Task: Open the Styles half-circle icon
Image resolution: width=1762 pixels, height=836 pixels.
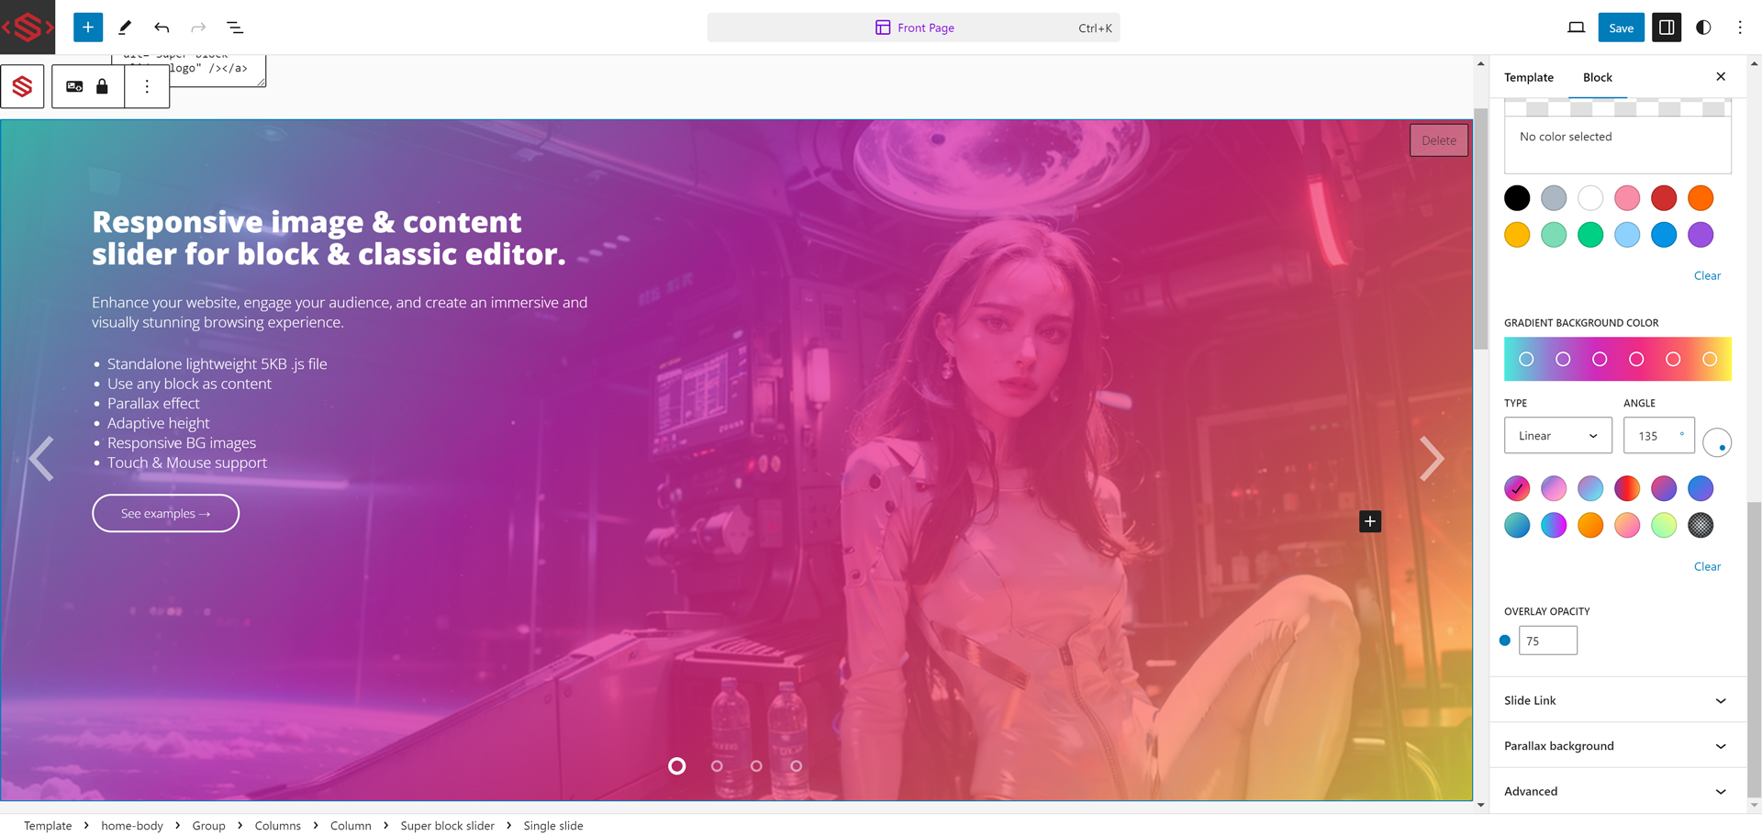Action: [x=1703, y=28]
